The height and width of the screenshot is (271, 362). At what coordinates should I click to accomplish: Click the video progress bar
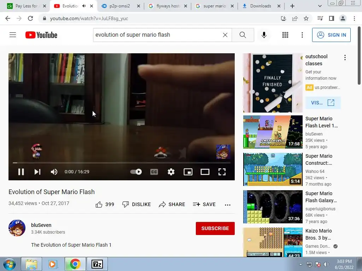tap(122, 163)
